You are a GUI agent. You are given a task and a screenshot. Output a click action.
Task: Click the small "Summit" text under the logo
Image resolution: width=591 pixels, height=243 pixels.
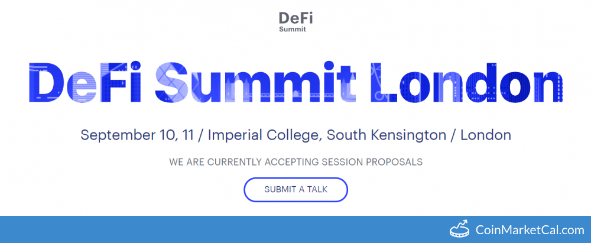[x=293, y=28]
